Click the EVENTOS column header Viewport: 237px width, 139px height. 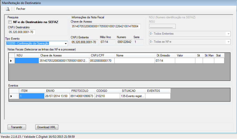(158, 91)
